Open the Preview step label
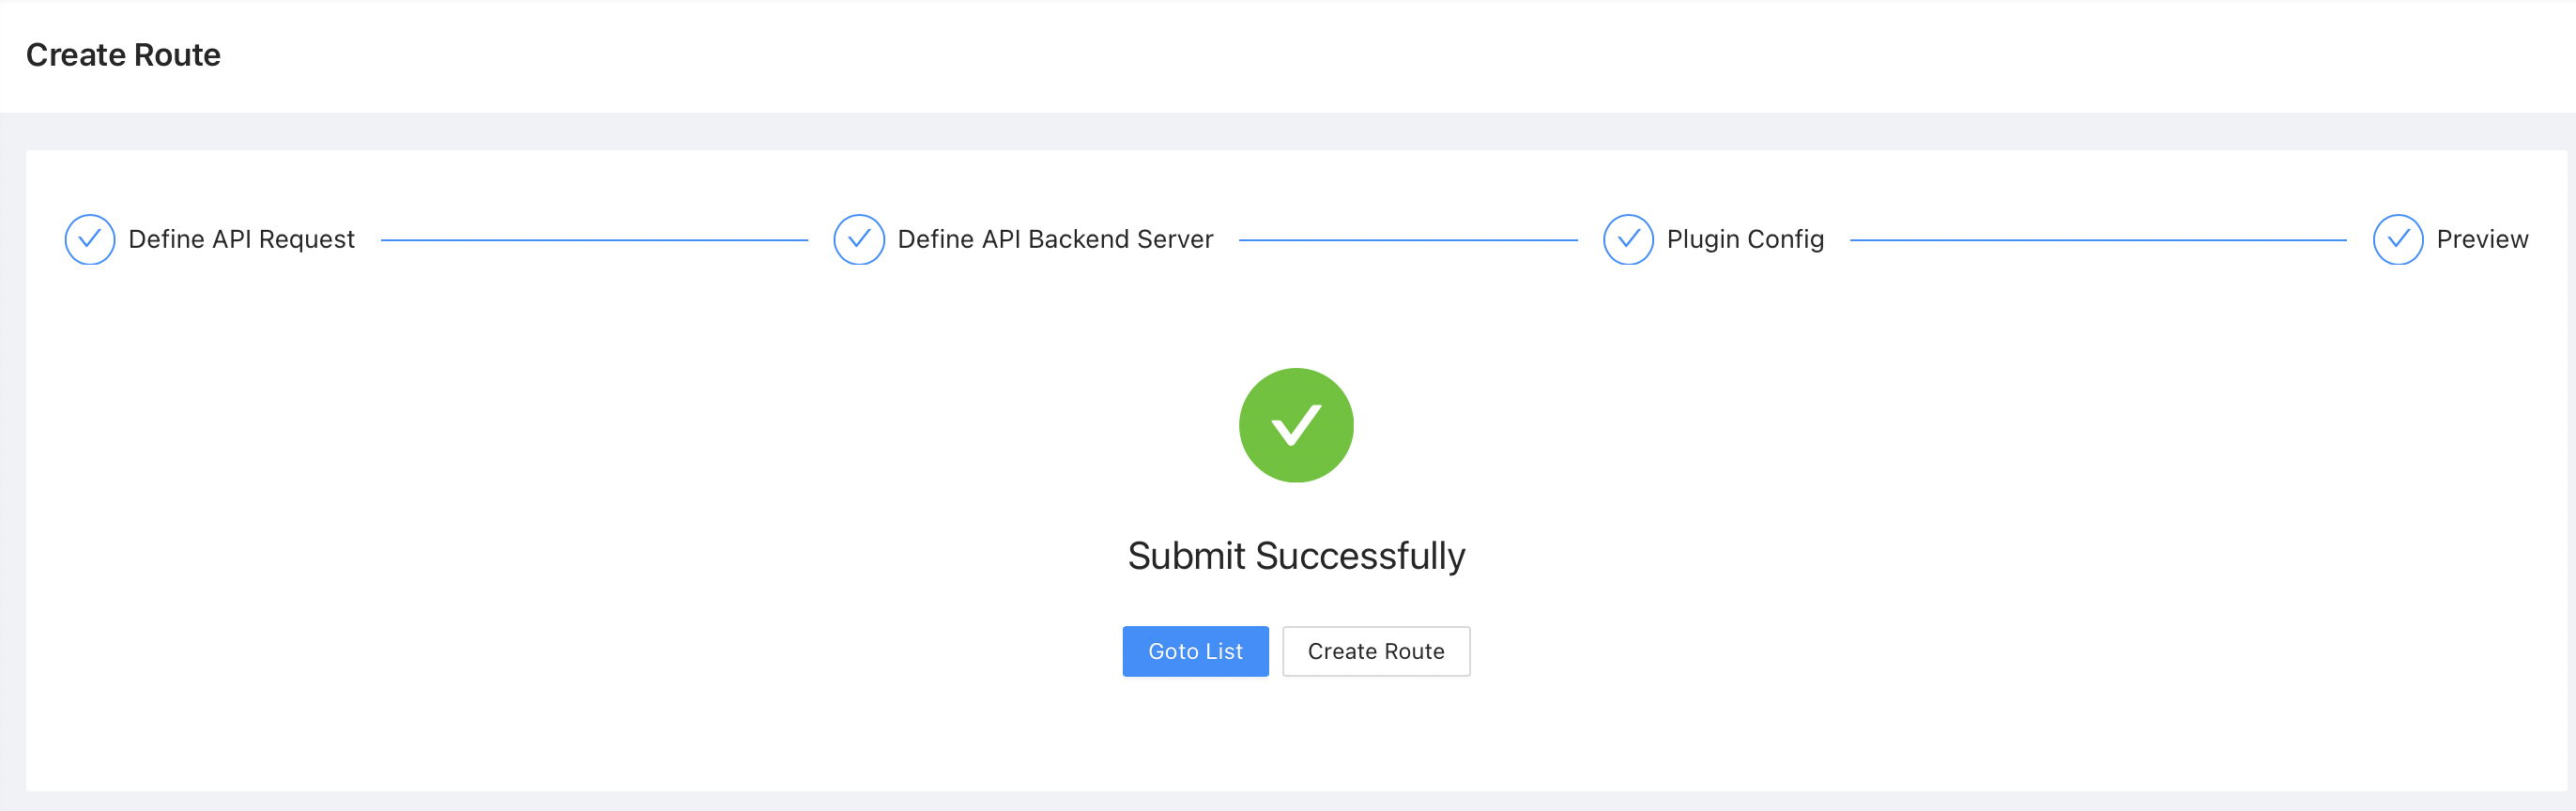Screen dimensions: 2576x811 click(x=2482, y=240)
